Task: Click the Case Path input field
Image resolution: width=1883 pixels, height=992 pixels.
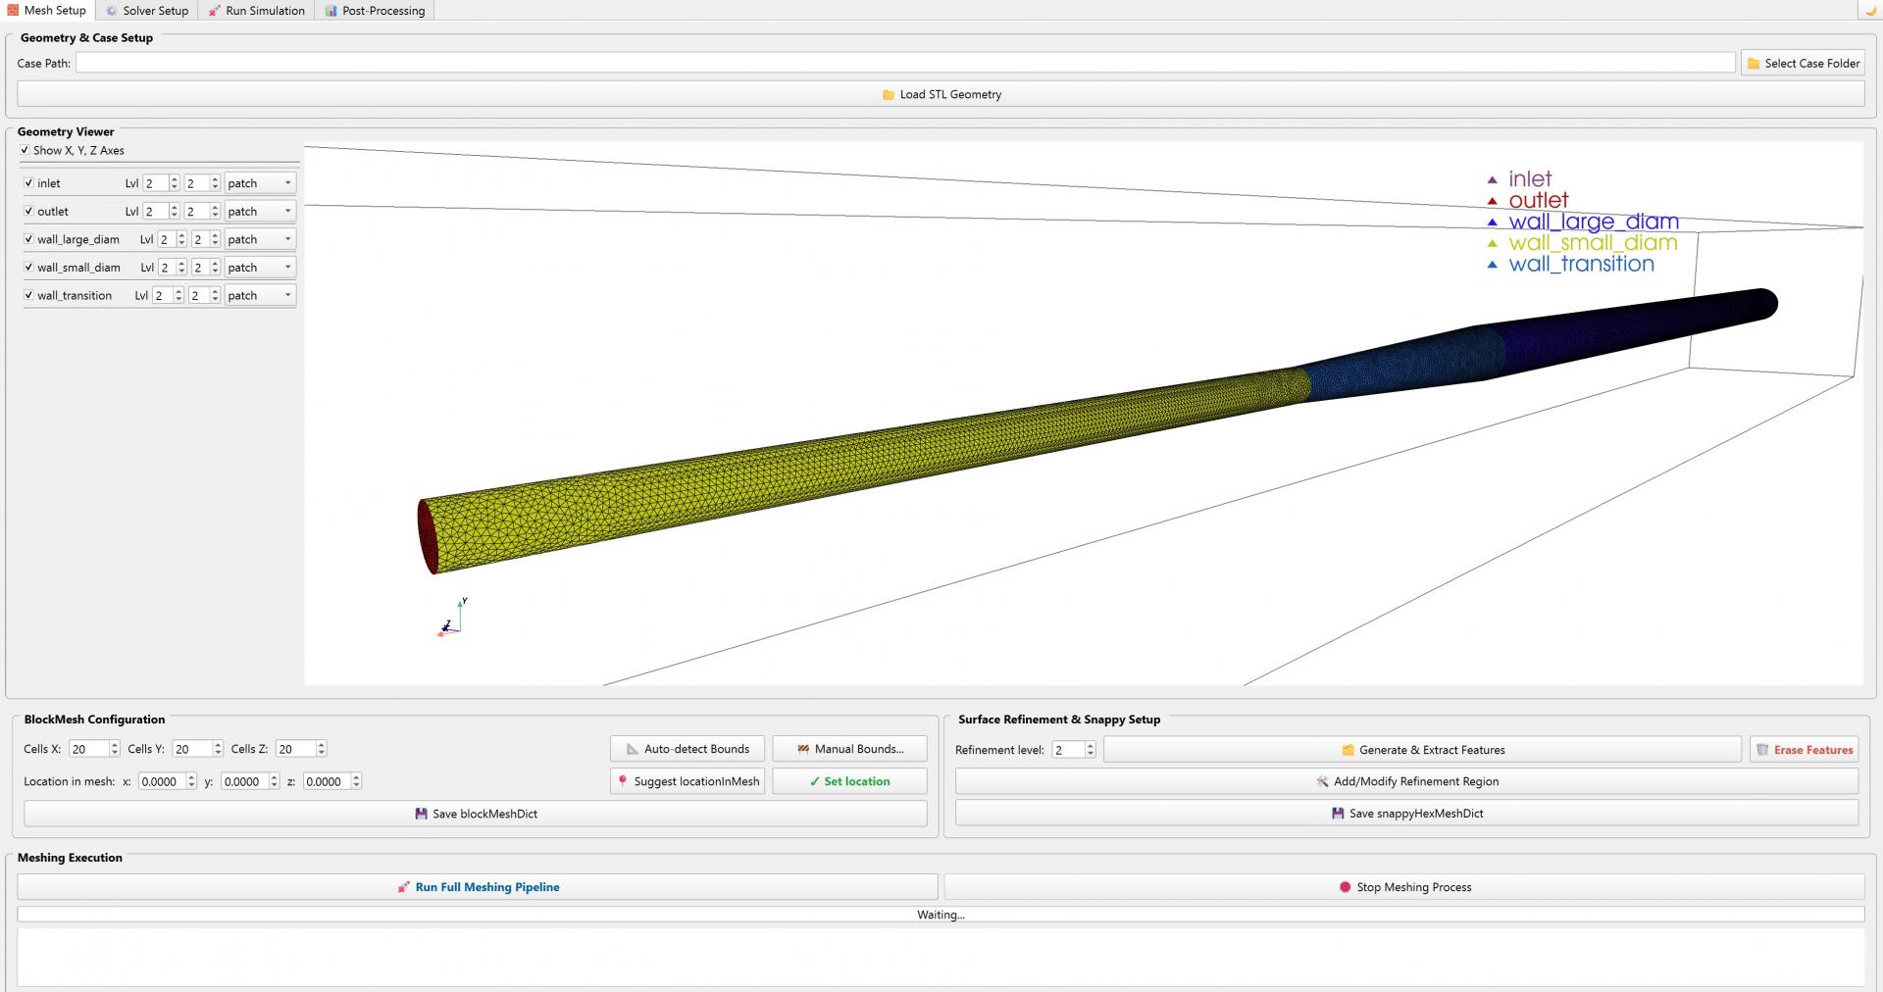Action: tap(904, 64)
